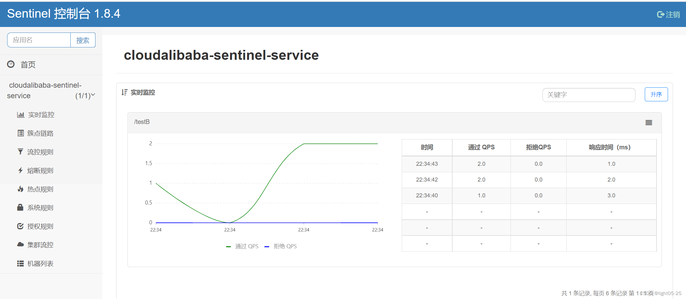Collapse the cloudalibaba-sentinel-service app chevron
This screenshot has height=299, width=686.
[x=93, y=95]
